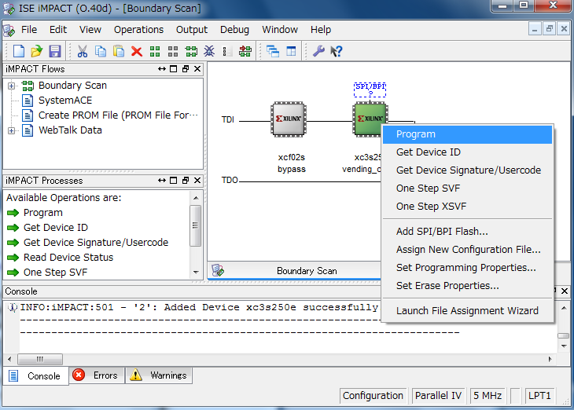Click the cascade windows icon
The image size is (574, 410).
tap(273, 51)
